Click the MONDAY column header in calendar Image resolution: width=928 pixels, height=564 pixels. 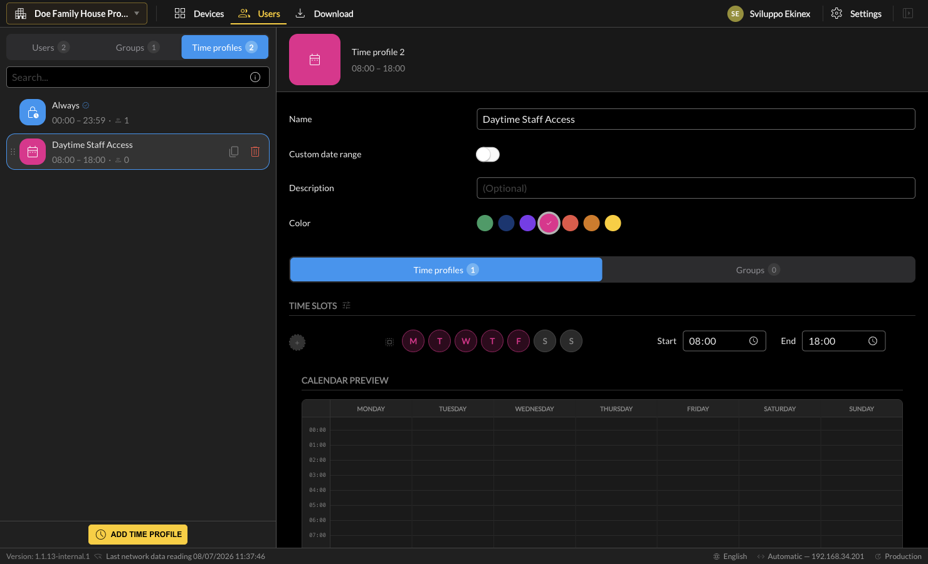pyautogui.click(x=371, y=409)
